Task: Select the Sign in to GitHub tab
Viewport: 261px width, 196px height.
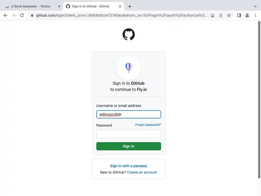Action: pos(90,6)
